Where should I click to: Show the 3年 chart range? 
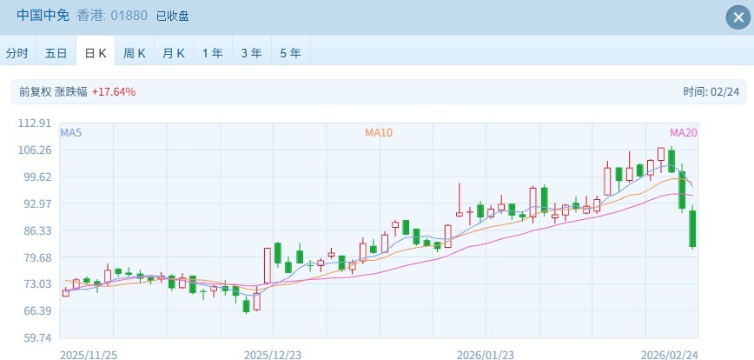click(252, 52)
